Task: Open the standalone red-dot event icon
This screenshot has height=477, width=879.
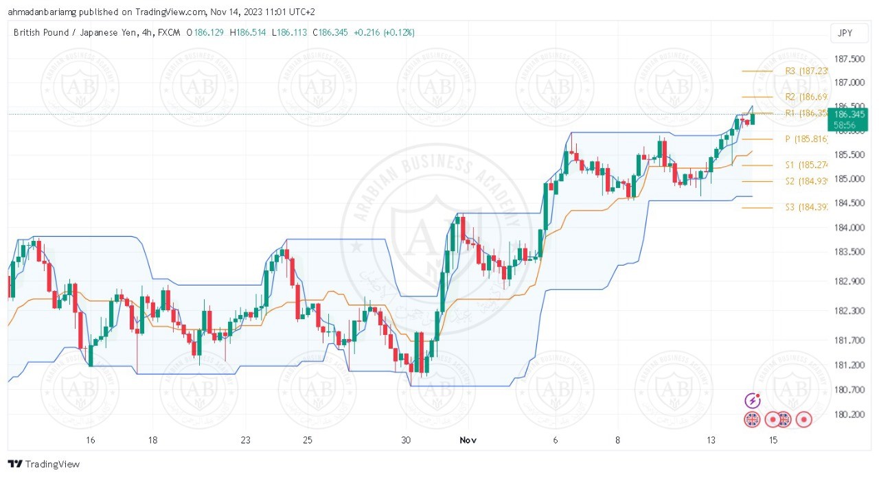Action: click(803, 419)
